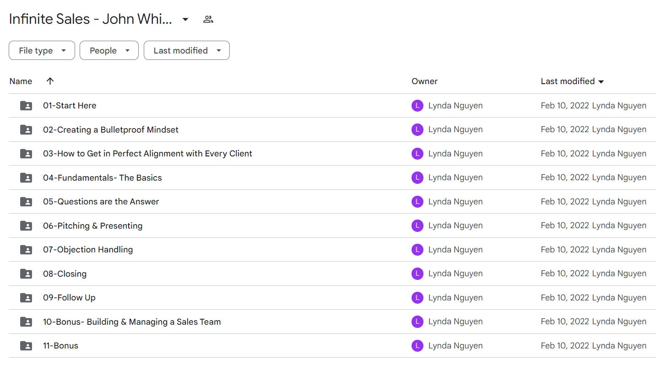Expand the folder title dropdown arrow
The image size is (656, 386).
185,19
